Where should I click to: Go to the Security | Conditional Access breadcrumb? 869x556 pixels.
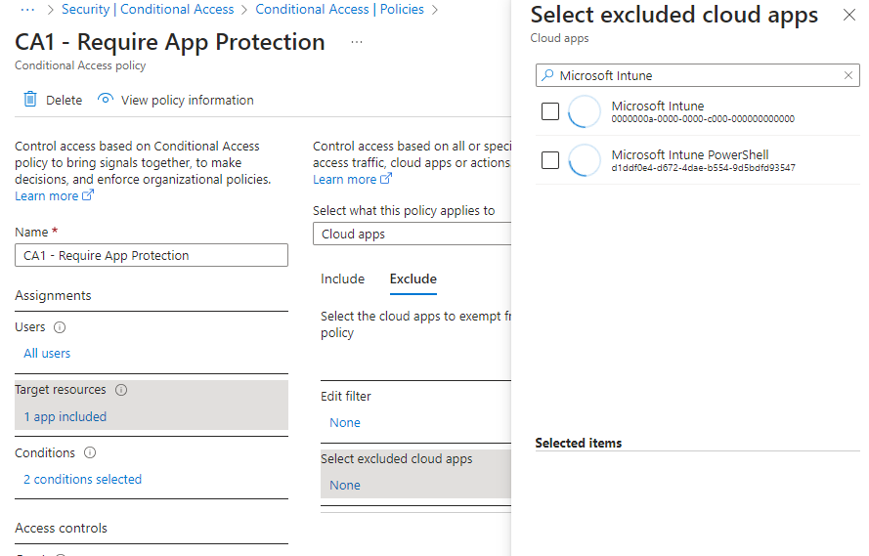pos(148,10)
